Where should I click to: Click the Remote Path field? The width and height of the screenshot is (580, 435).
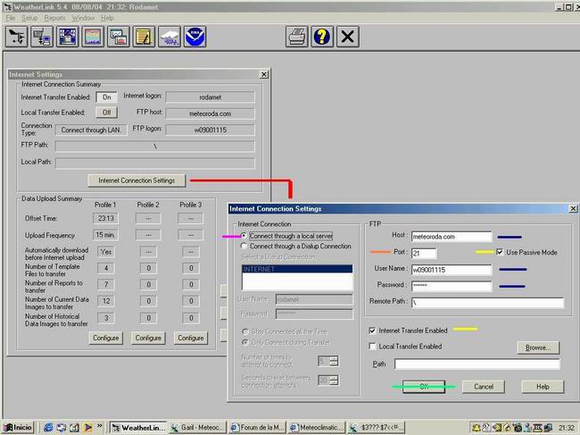coord(487,303)
